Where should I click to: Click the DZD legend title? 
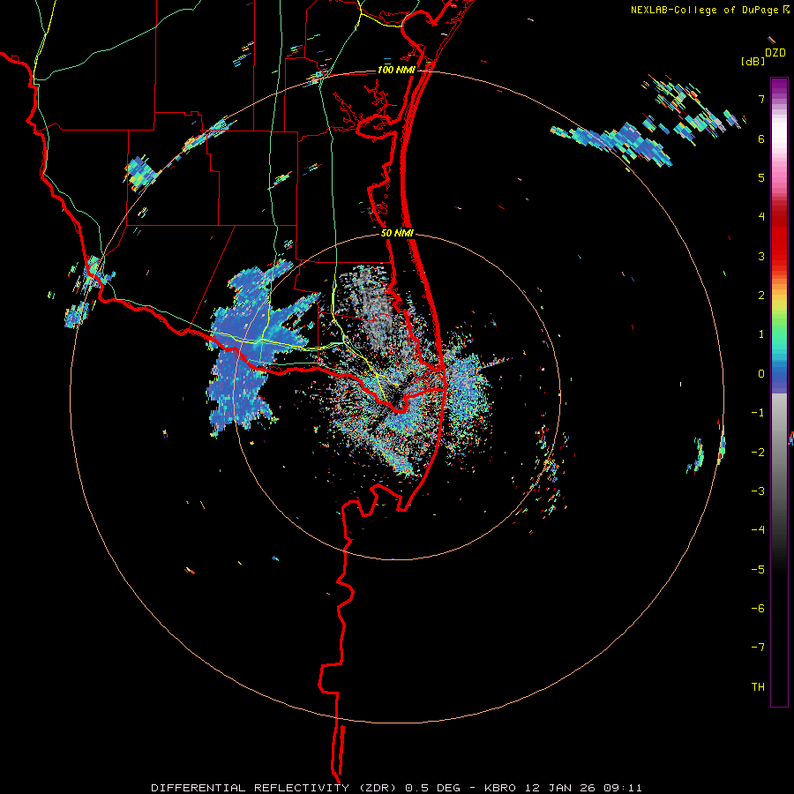click(775, 53)
